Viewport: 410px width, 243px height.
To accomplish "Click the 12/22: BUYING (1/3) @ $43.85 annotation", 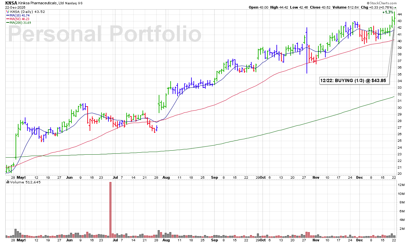I will click(353, 80).
